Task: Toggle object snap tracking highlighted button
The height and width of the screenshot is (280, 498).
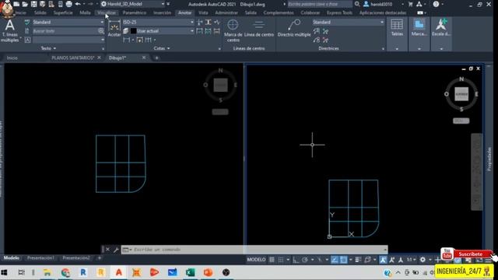Action: [x=335, y=260]
